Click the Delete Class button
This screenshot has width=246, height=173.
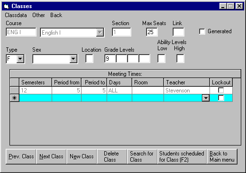tap(112, 156)
